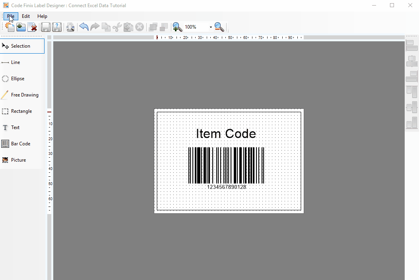Viewport: 419px width, 280px height.
Task: Maximize the Label Designer window
Action: (392, 5)
